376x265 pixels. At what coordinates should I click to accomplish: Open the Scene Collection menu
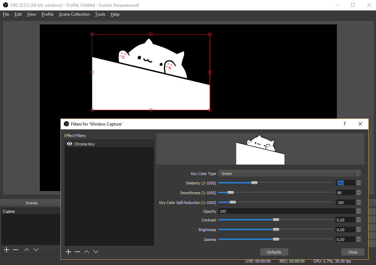click(74, 14)
